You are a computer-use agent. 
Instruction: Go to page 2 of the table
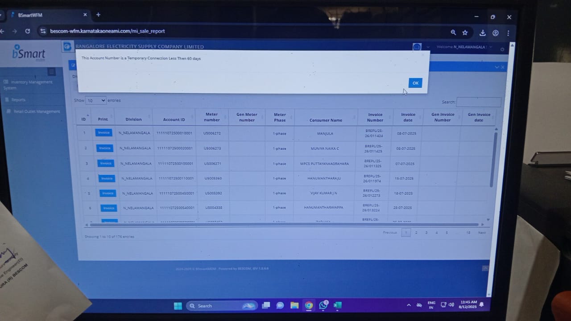(x=416, y=233)
